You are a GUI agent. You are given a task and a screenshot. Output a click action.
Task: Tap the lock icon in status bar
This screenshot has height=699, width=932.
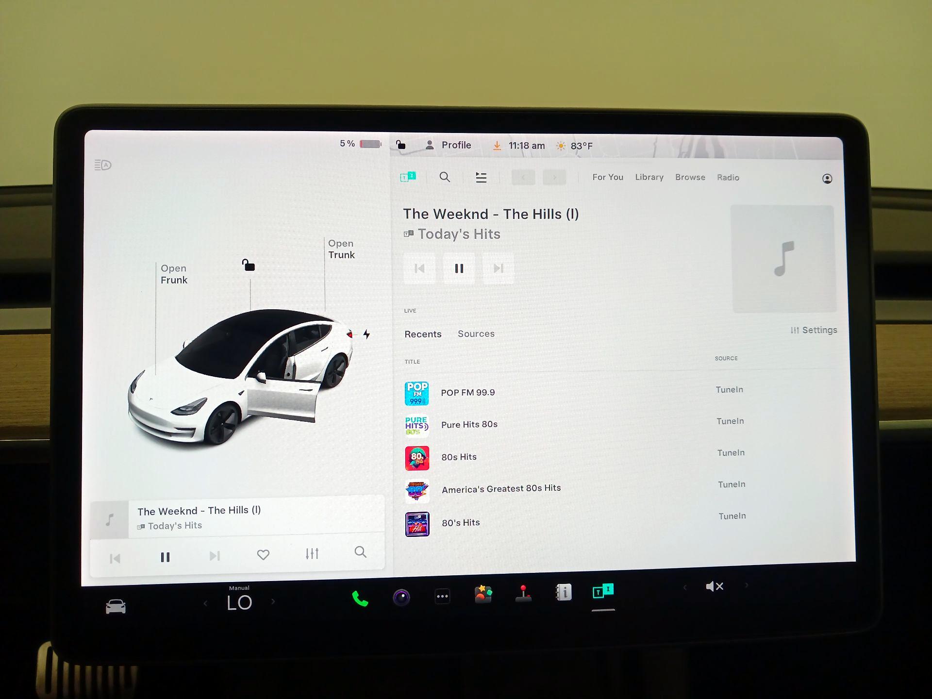click(x=400, y=145)
